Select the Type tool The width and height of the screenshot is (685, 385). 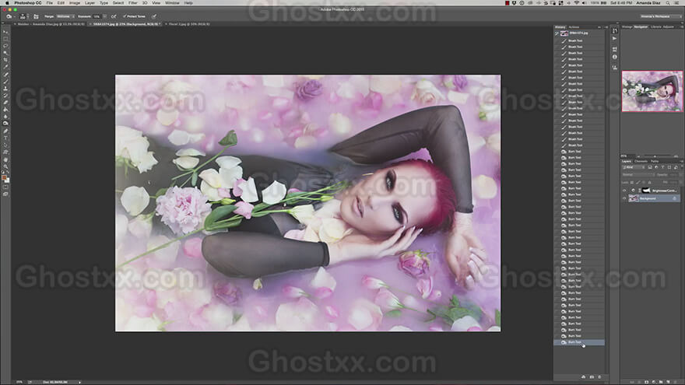coord(5,138)
